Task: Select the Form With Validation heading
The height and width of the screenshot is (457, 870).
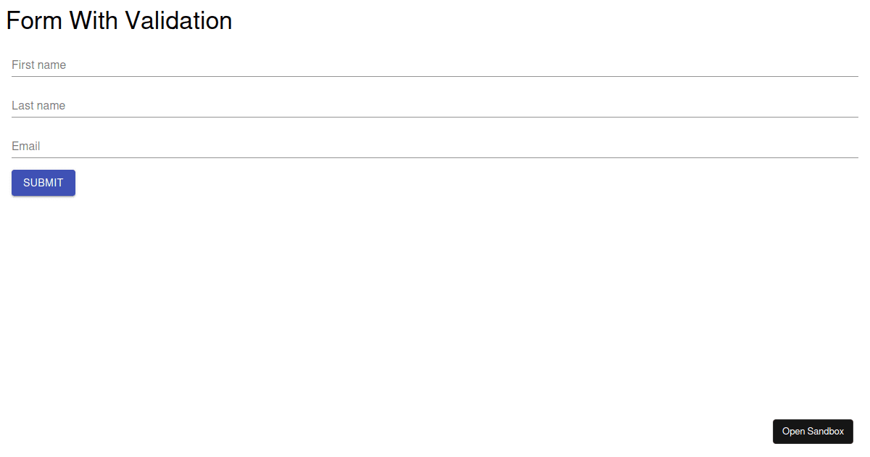Action: tap(119, 20)
